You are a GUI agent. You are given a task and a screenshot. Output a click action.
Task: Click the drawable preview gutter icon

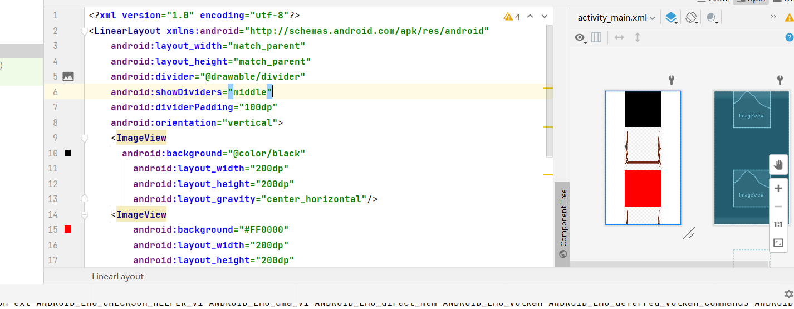coord(68,77)
